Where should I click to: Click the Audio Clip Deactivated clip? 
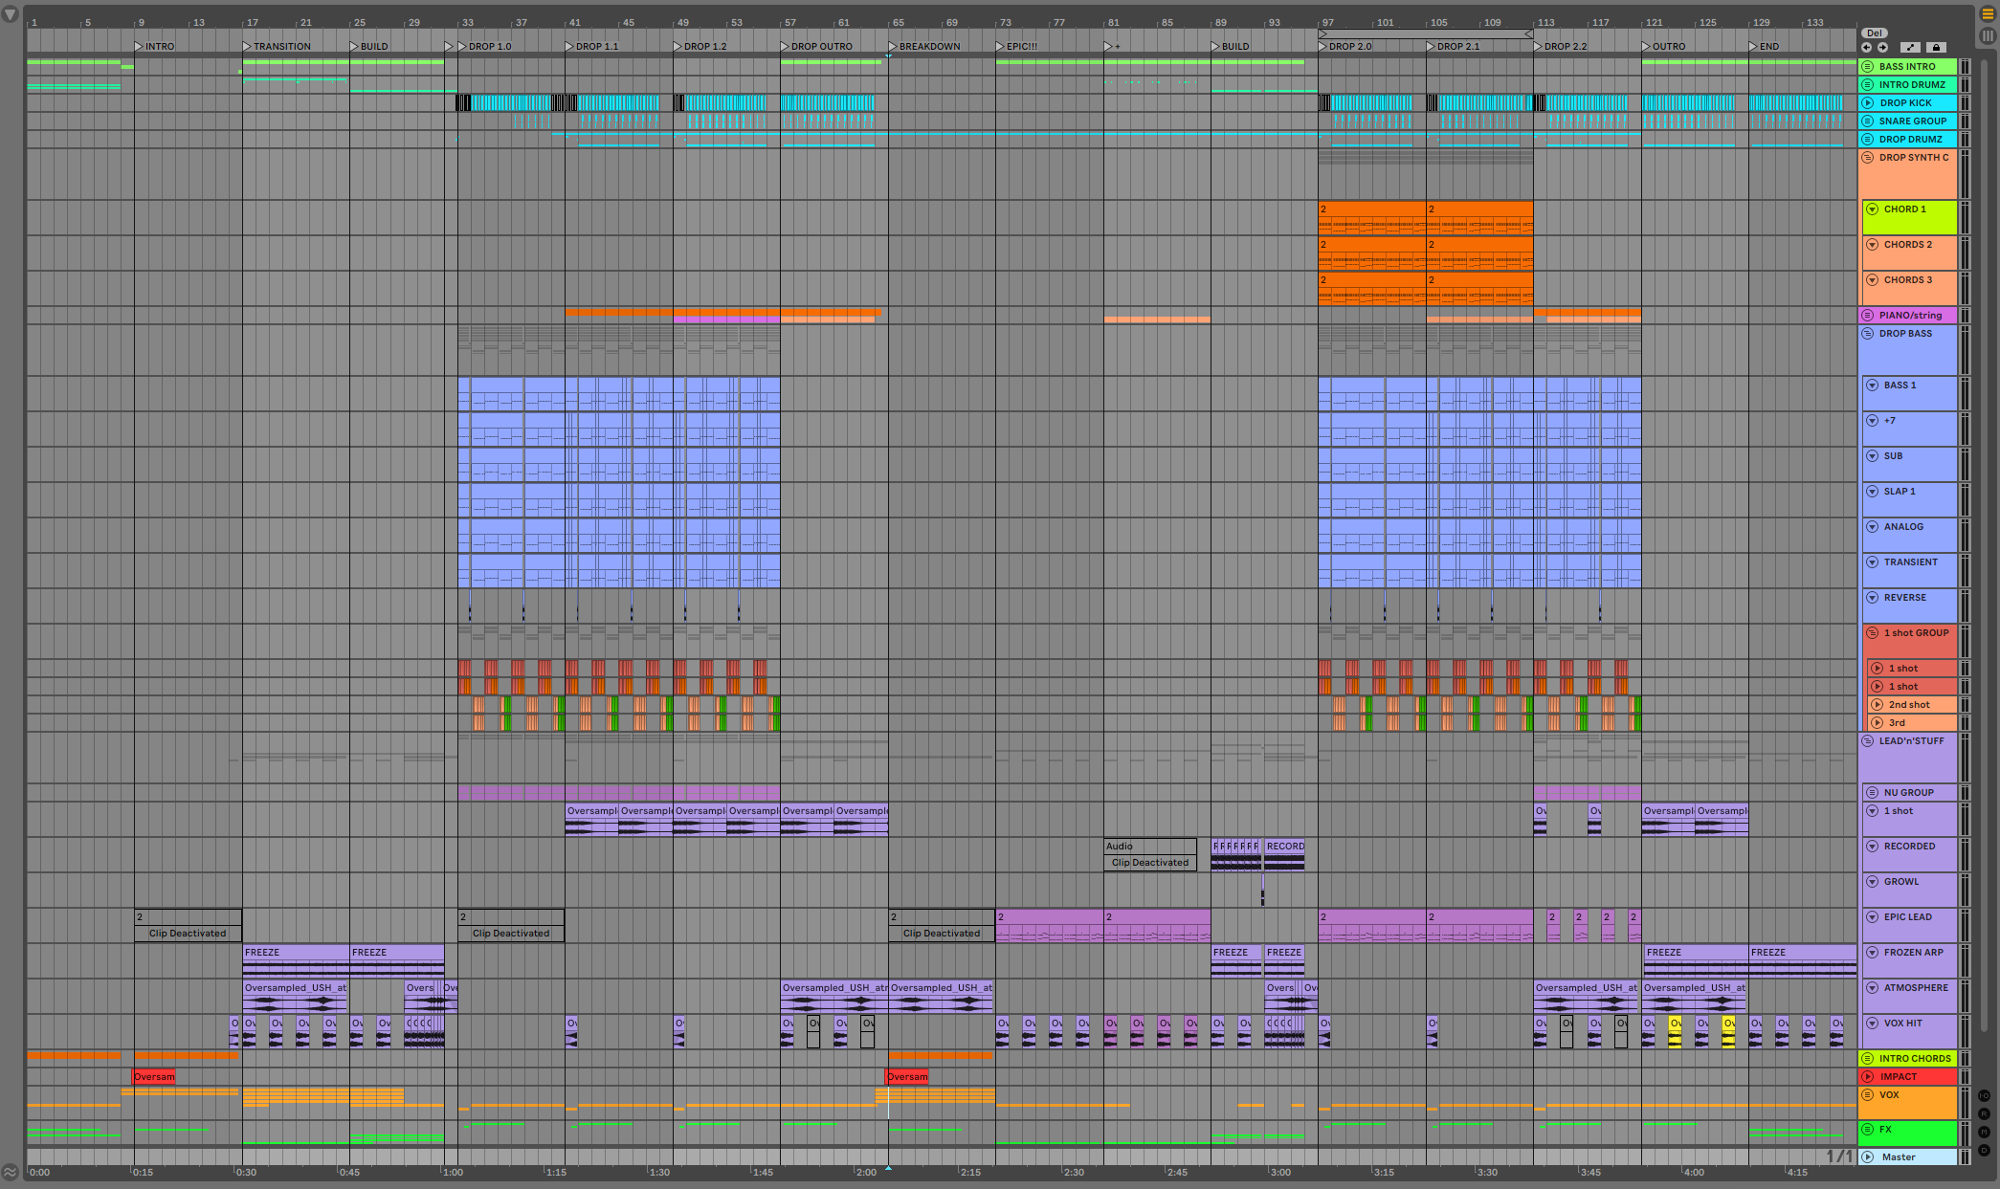click(1149, 854)
